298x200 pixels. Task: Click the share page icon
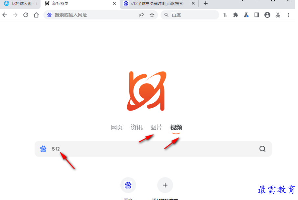[x=141, y=15]
